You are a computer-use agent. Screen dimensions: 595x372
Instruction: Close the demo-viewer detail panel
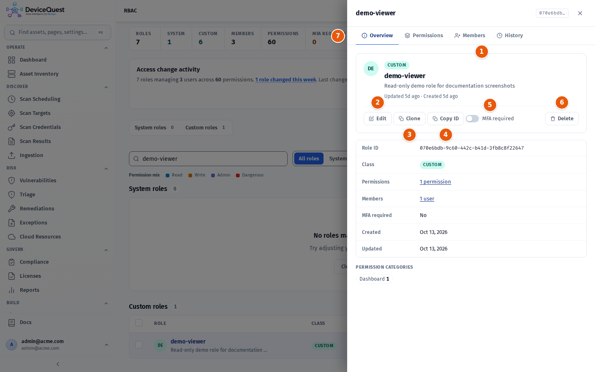[580, 13]
